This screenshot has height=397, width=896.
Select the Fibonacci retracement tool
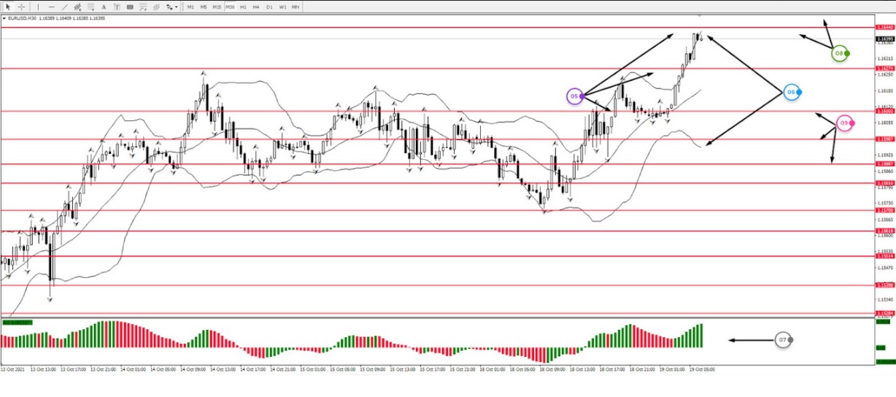(x=90, y=7)
